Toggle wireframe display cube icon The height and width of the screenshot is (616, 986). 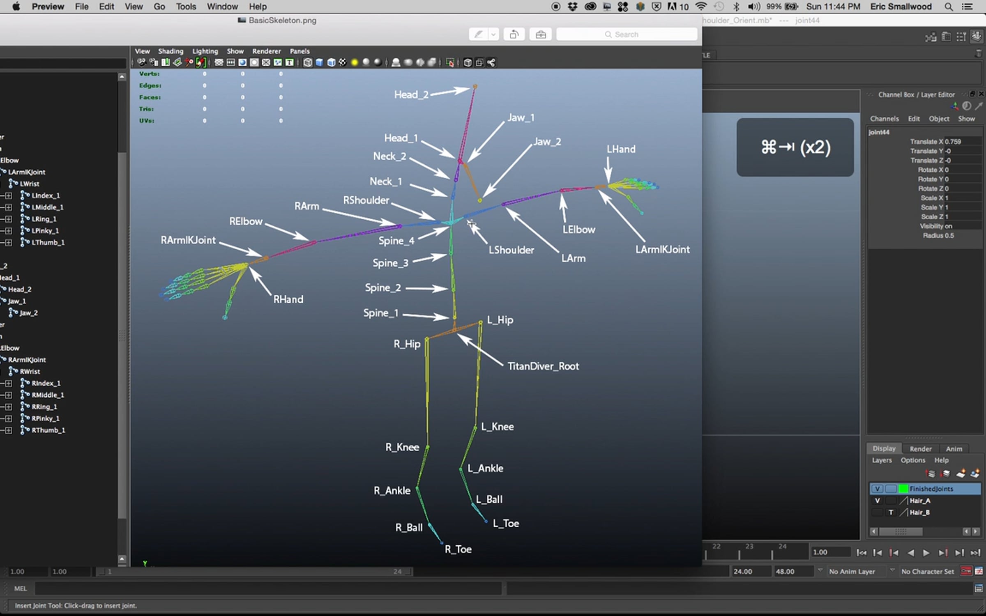click(x=307, y=62)
